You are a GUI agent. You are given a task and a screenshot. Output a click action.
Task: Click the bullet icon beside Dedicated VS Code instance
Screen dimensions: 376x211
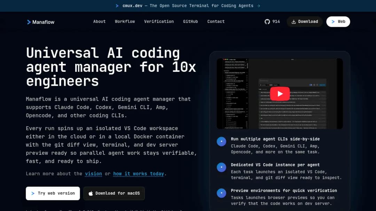click(221, 167)
